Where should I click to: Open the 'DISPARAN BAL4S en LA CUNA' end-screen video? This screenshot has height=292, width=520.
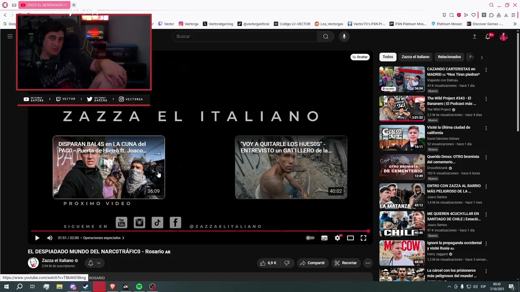click(109, 167)
